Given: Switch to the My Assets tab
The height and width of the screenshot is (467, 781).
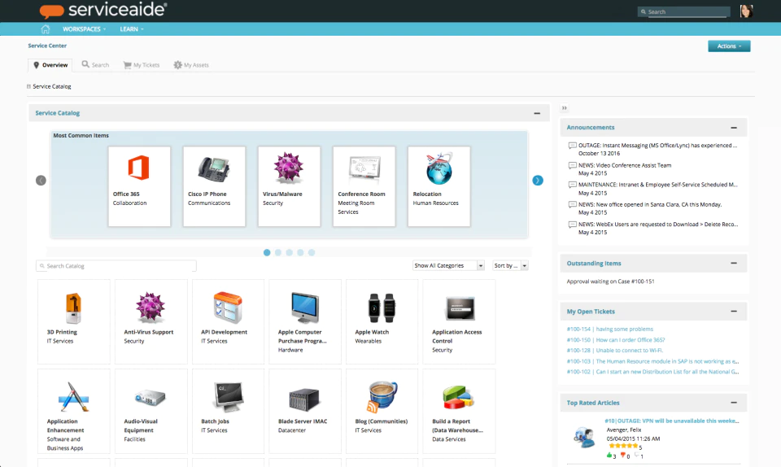Looking at the screenshot, I should click(x=191, y=65).
